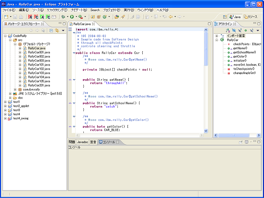
Task: Click the Debug bug icon in toolbar
Action: [x=63, y=16]
